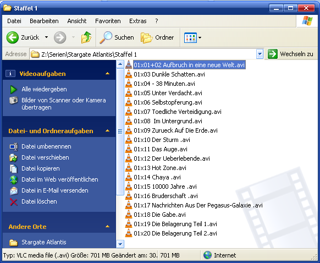This screenshot has height=263, width=320.
Task: Toggle the Ordner folders pane
Action: click(157, 37)
